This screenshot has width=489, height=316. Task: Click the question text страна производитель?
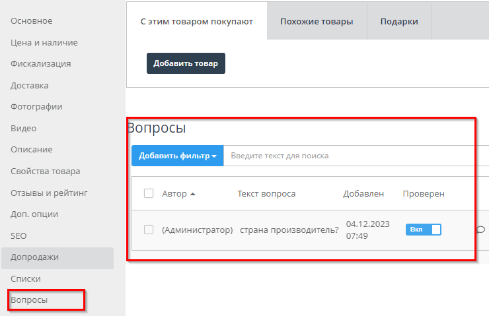[289, 230]
